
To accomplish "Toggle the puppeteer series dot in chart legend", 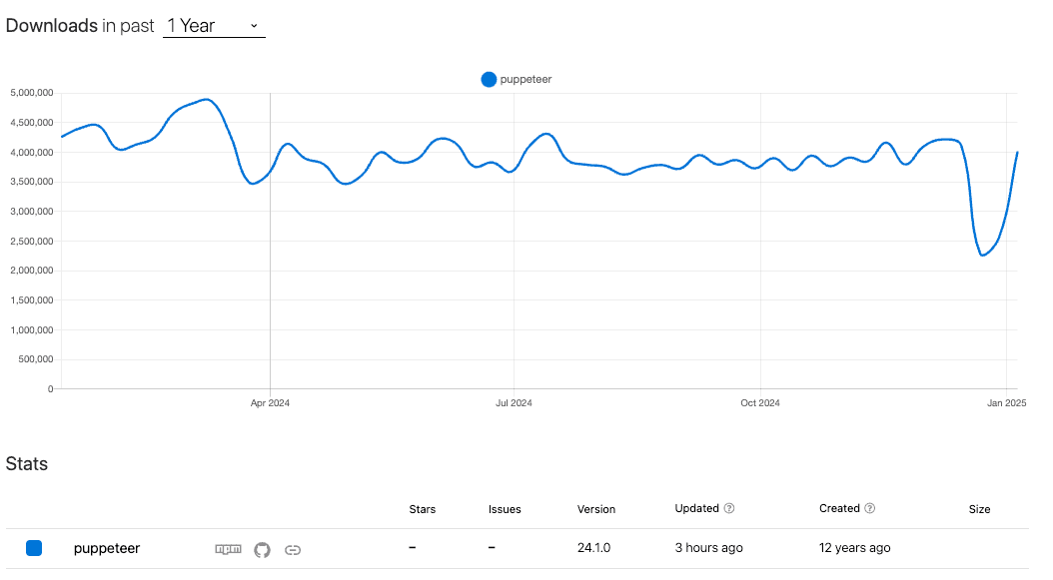I will coord(489,79).
